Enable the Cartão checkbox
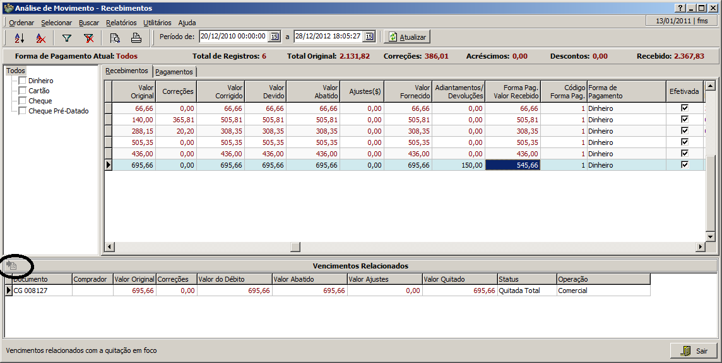The image size is (722, 363). (x=23, y=91)
